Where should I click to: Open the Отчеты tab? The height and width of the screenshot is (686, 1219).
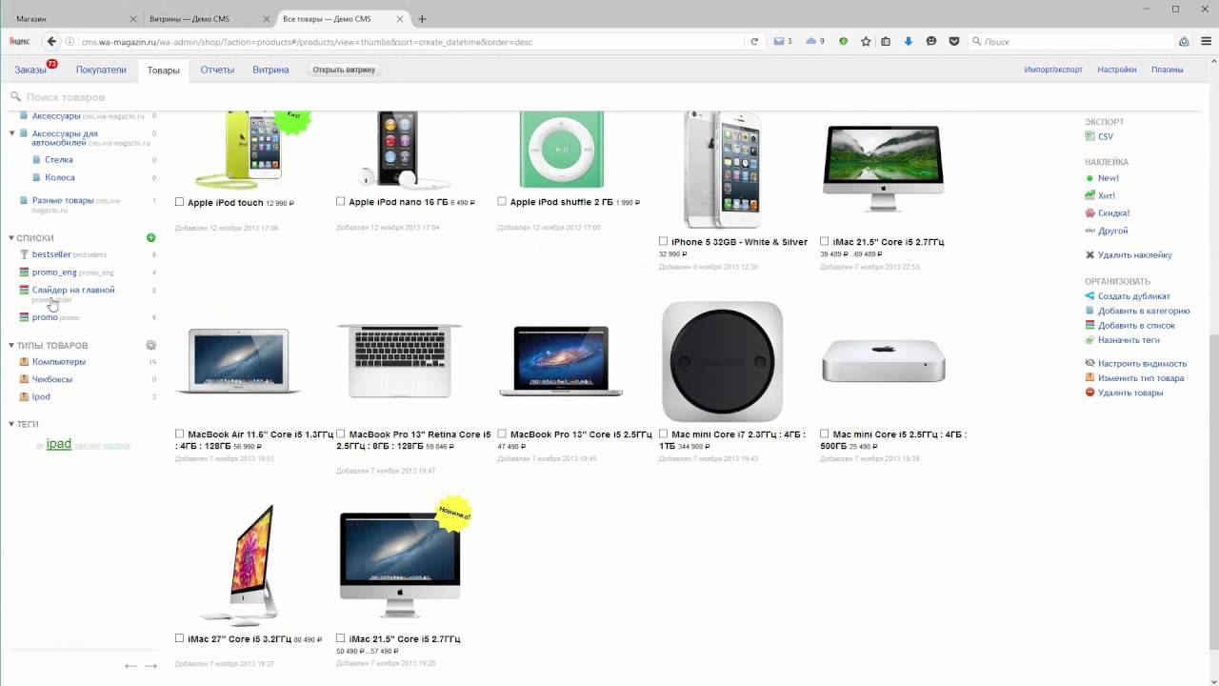click(x=217, y=70)
